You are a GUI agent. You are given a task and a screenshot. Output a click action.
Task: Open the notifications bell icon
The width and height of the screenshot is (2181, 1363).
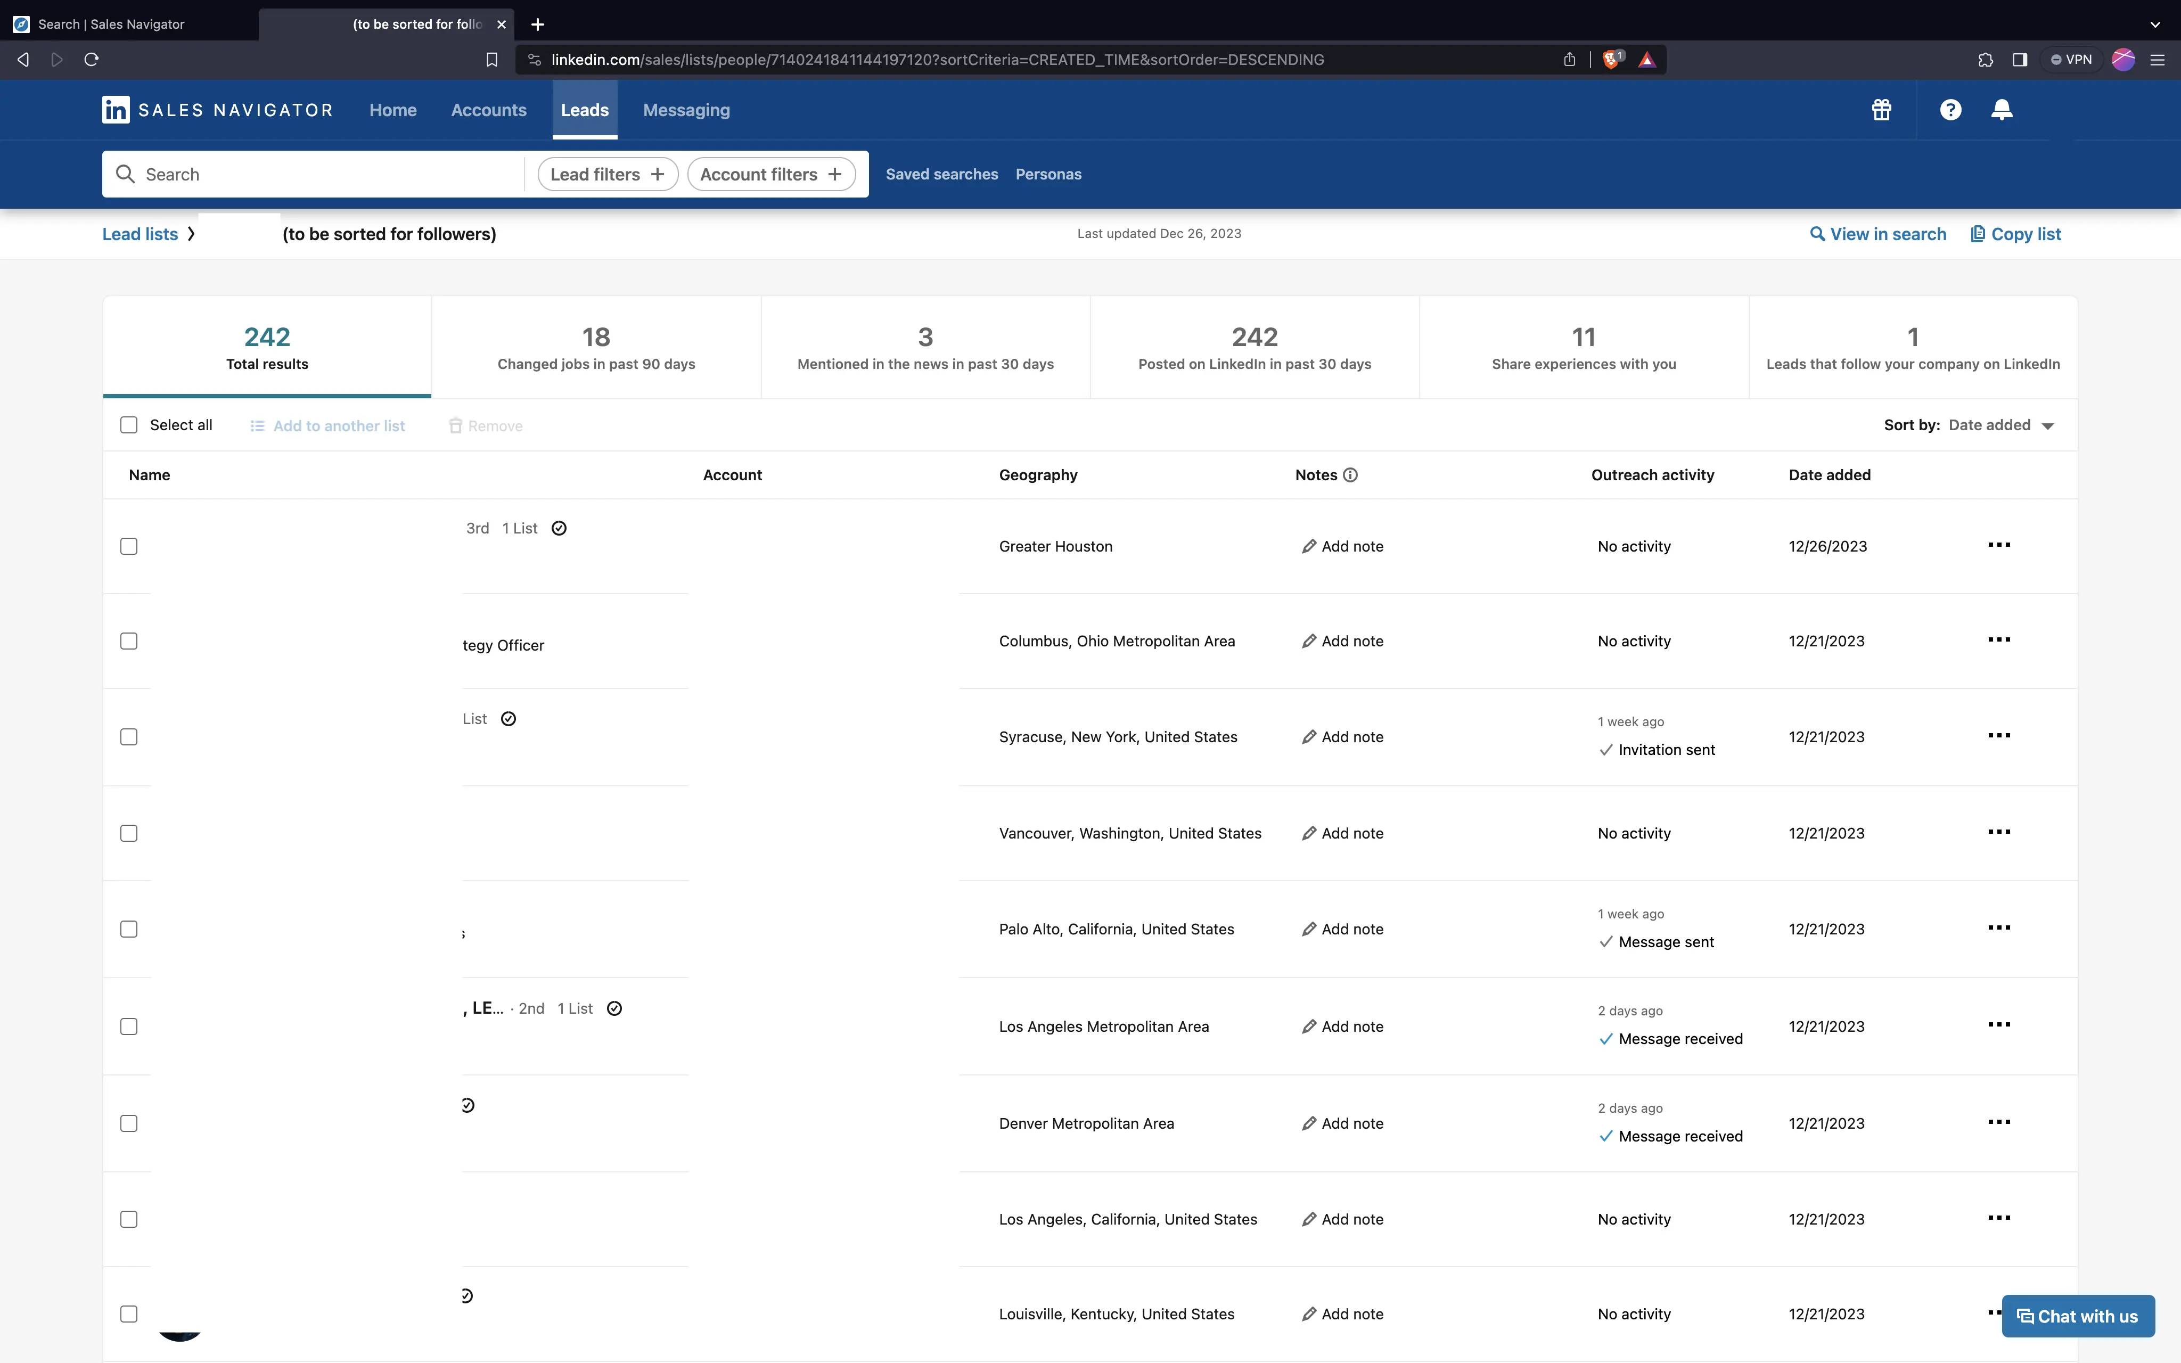pos(2000,110)
